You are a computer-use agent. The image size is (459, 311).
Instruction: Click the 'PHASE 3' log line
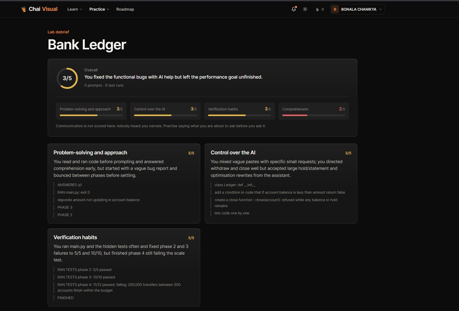[65, 207]
